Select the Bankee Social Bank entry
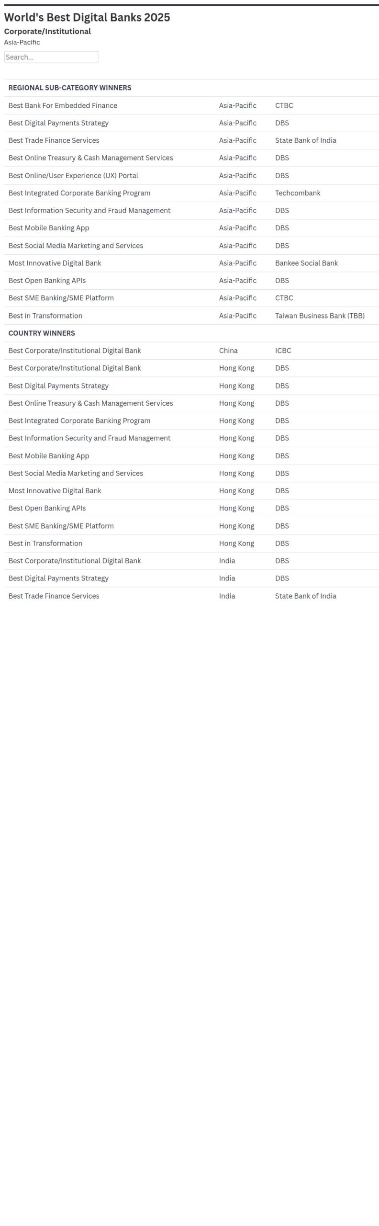 (306, 263)
